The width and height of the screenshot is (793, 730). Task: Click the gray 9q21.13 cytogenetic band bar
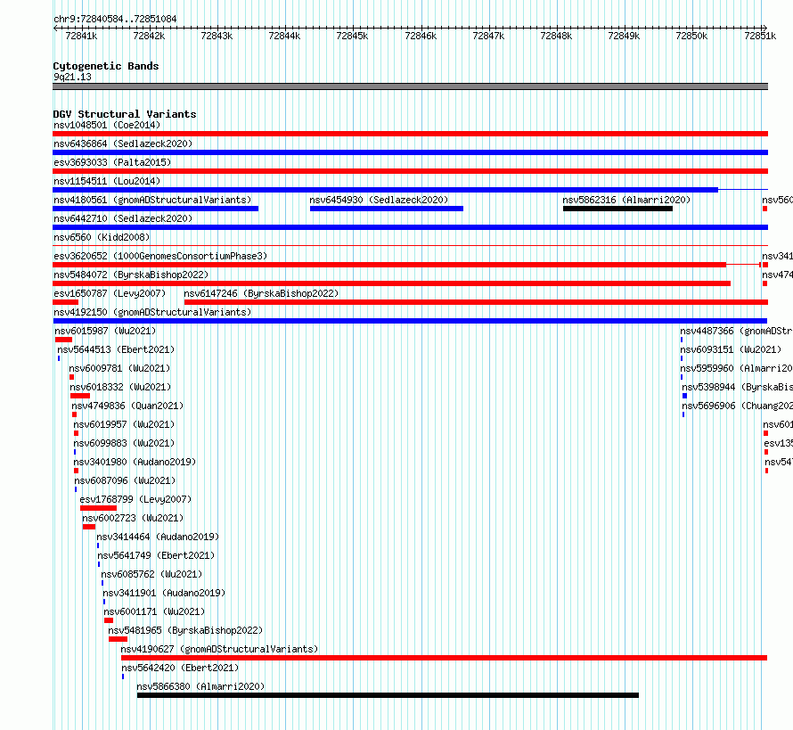coord(410,86)
